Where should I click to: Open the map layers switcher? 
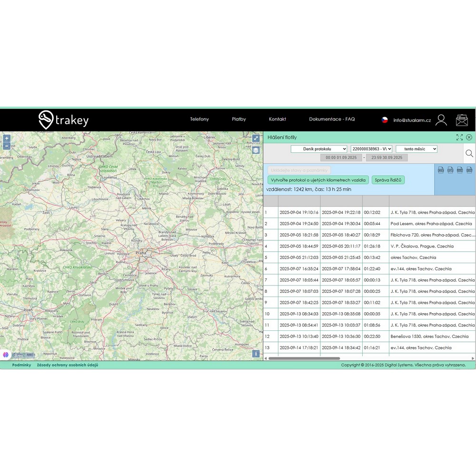click(256, 150)
